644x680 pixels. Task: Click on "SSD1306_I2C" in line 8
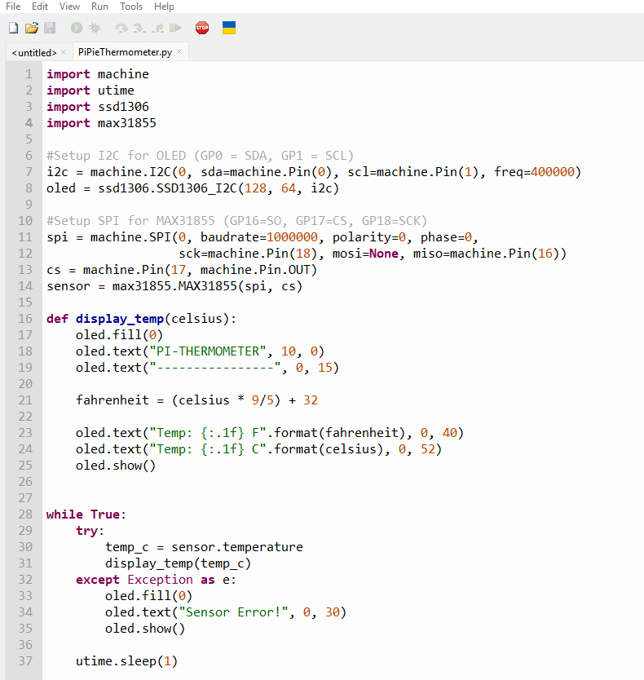click(x=197, y=188)
